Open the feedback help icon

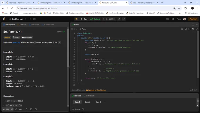pyautogui.click(x=36, y=109)
